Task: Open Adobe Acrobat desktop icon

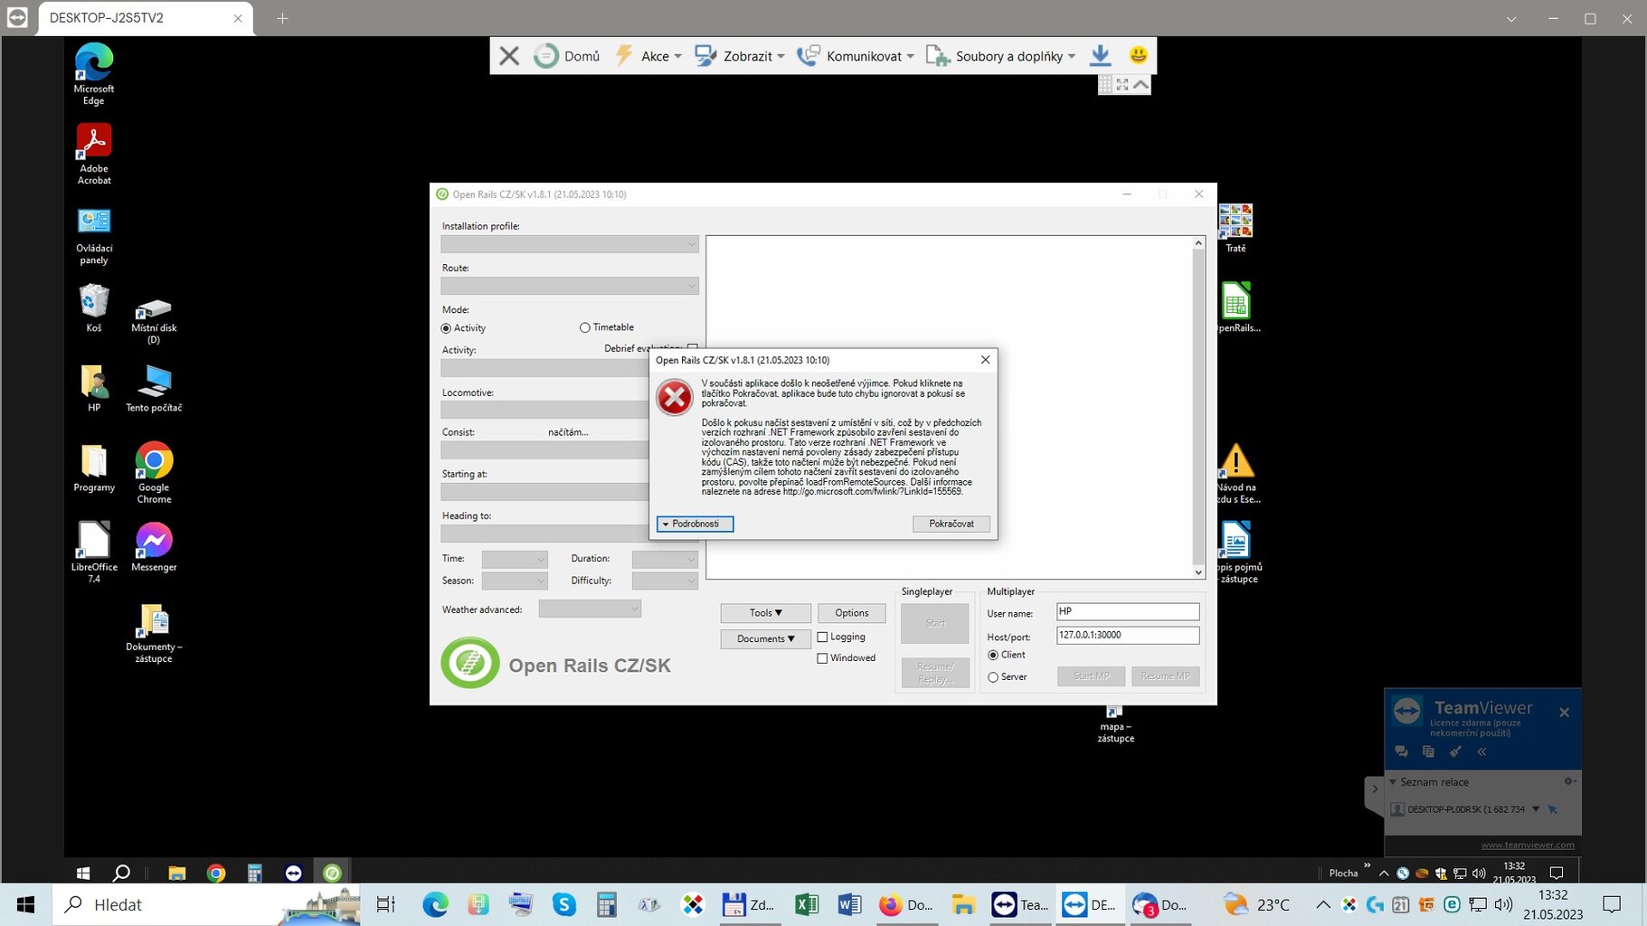Action: click(x=94, y=143)
